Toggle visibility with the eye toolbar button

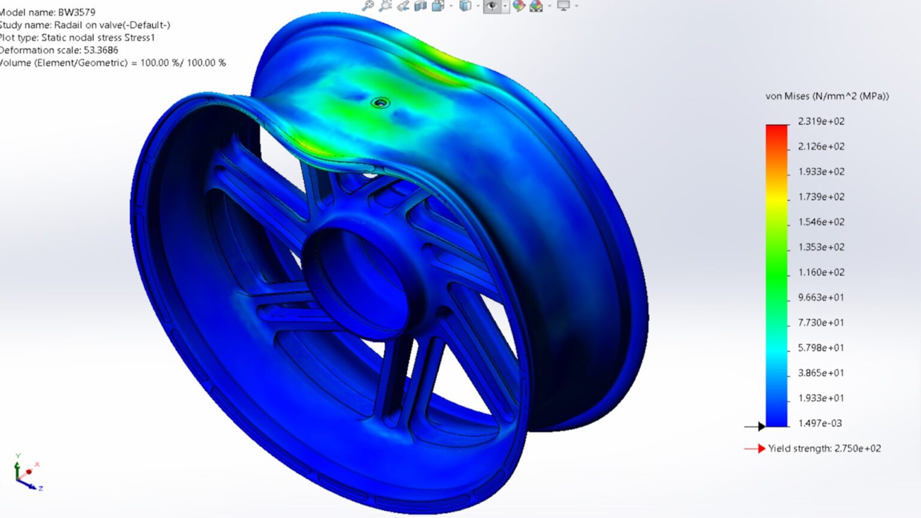click(x=492, y=7)
